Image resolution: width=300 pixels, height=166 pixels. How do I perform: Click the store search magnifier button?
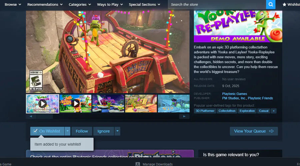pyautogui.click(x=271, y=4)
